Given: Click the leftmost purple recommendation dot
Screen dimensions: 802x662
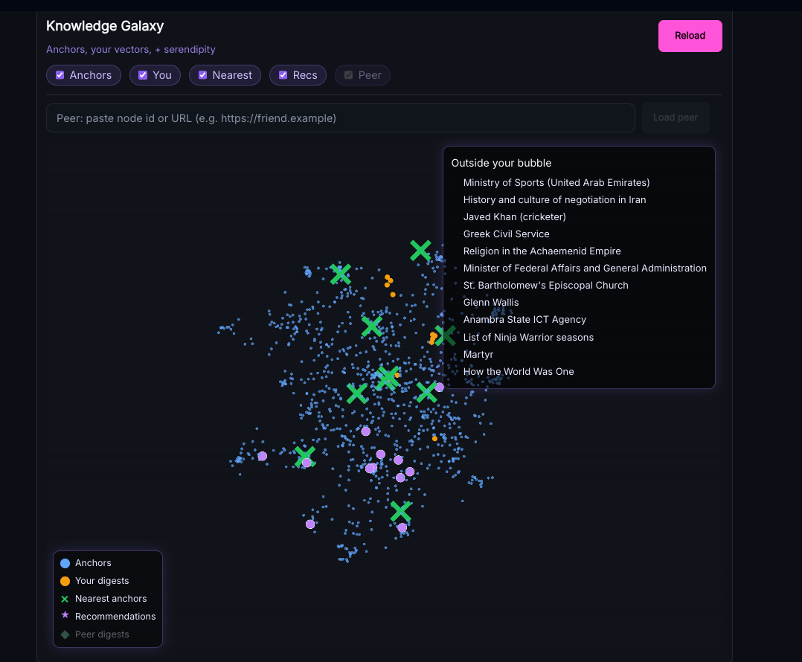Looking at the screenshot, I should click(262, 456).
